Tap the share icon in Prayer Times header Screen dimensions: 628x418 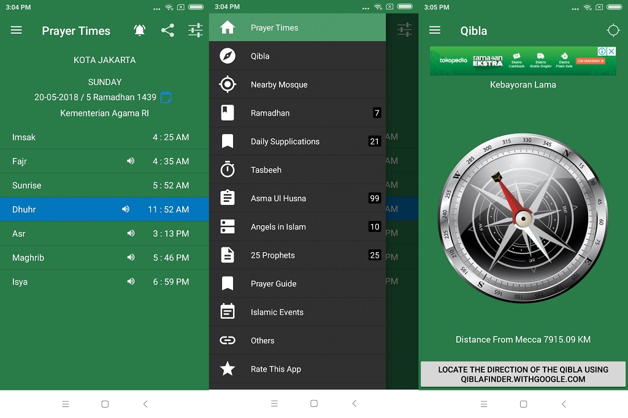[x=167, y=31]
